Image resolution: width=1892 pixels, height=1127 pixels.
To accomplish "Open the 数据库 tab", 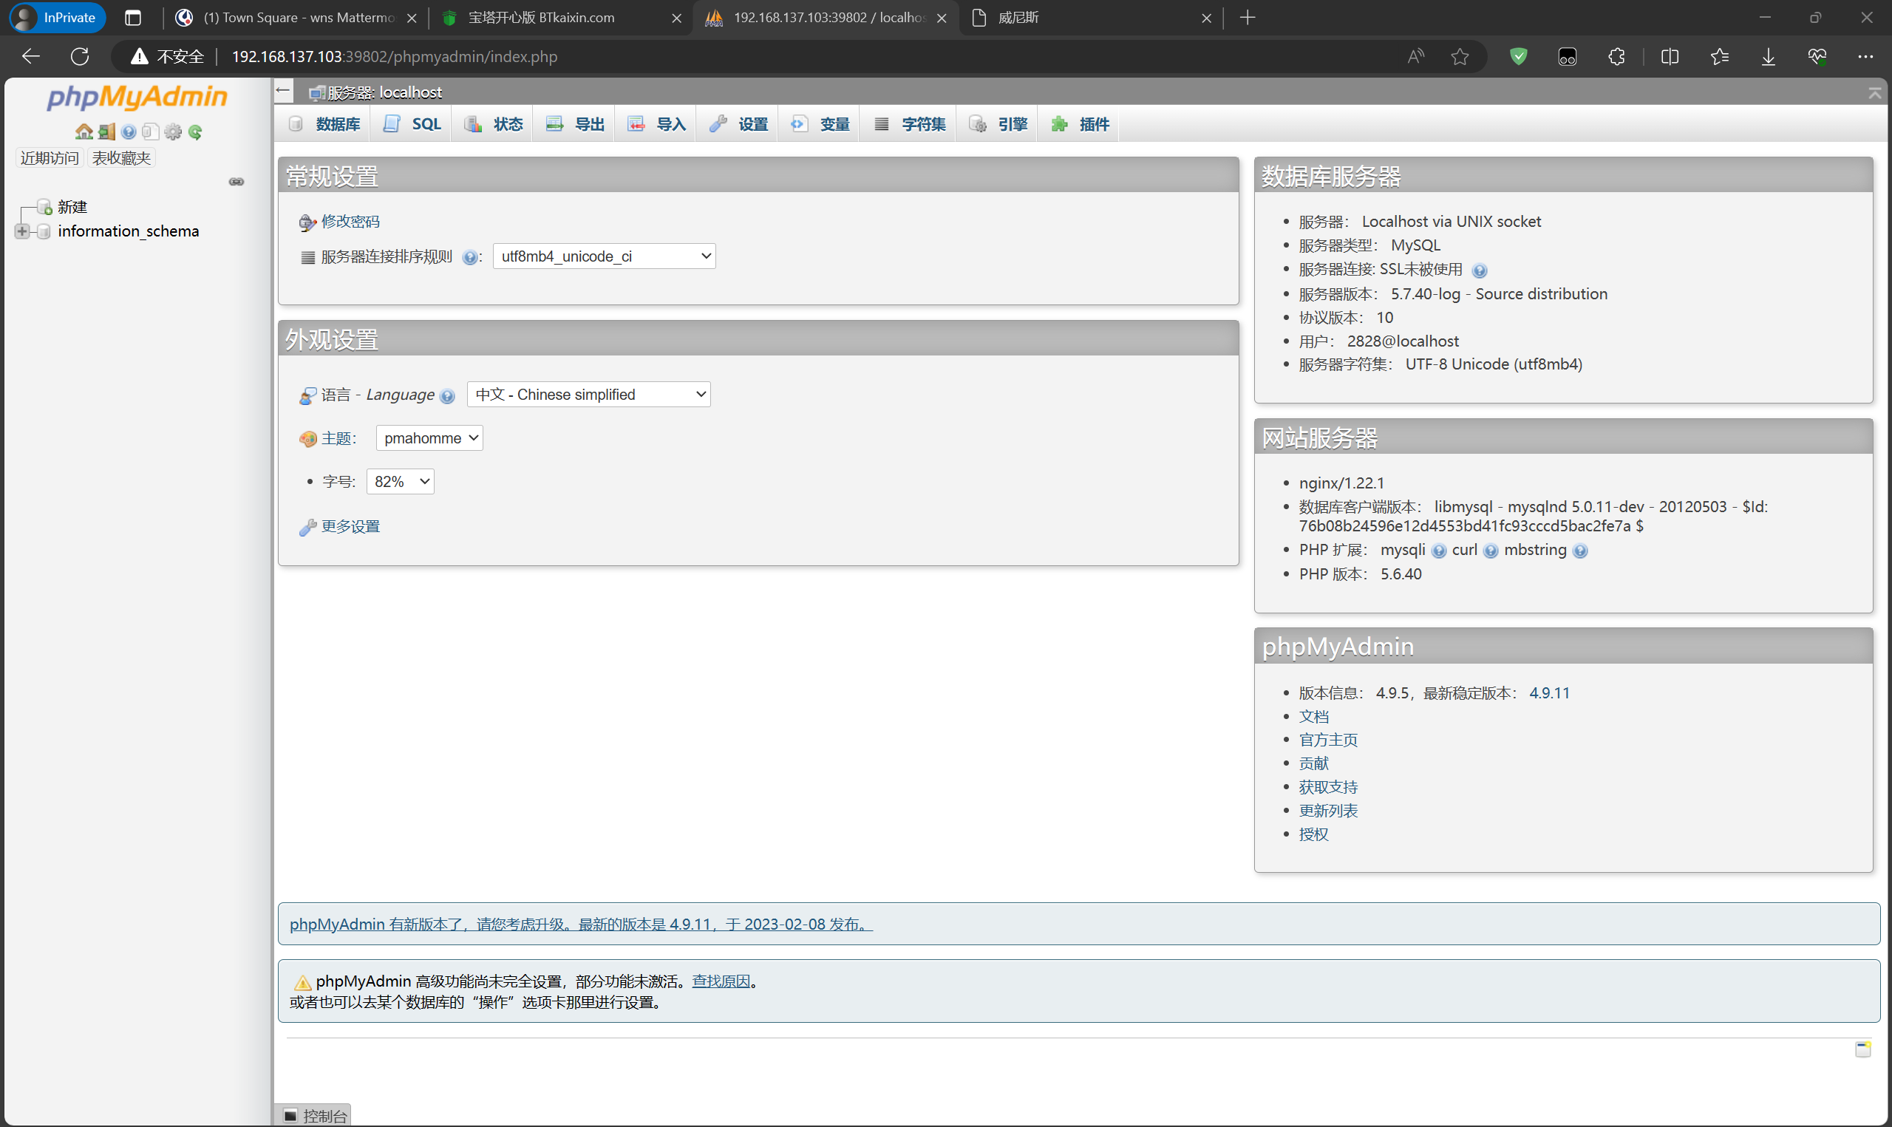I will pos(324,124).
